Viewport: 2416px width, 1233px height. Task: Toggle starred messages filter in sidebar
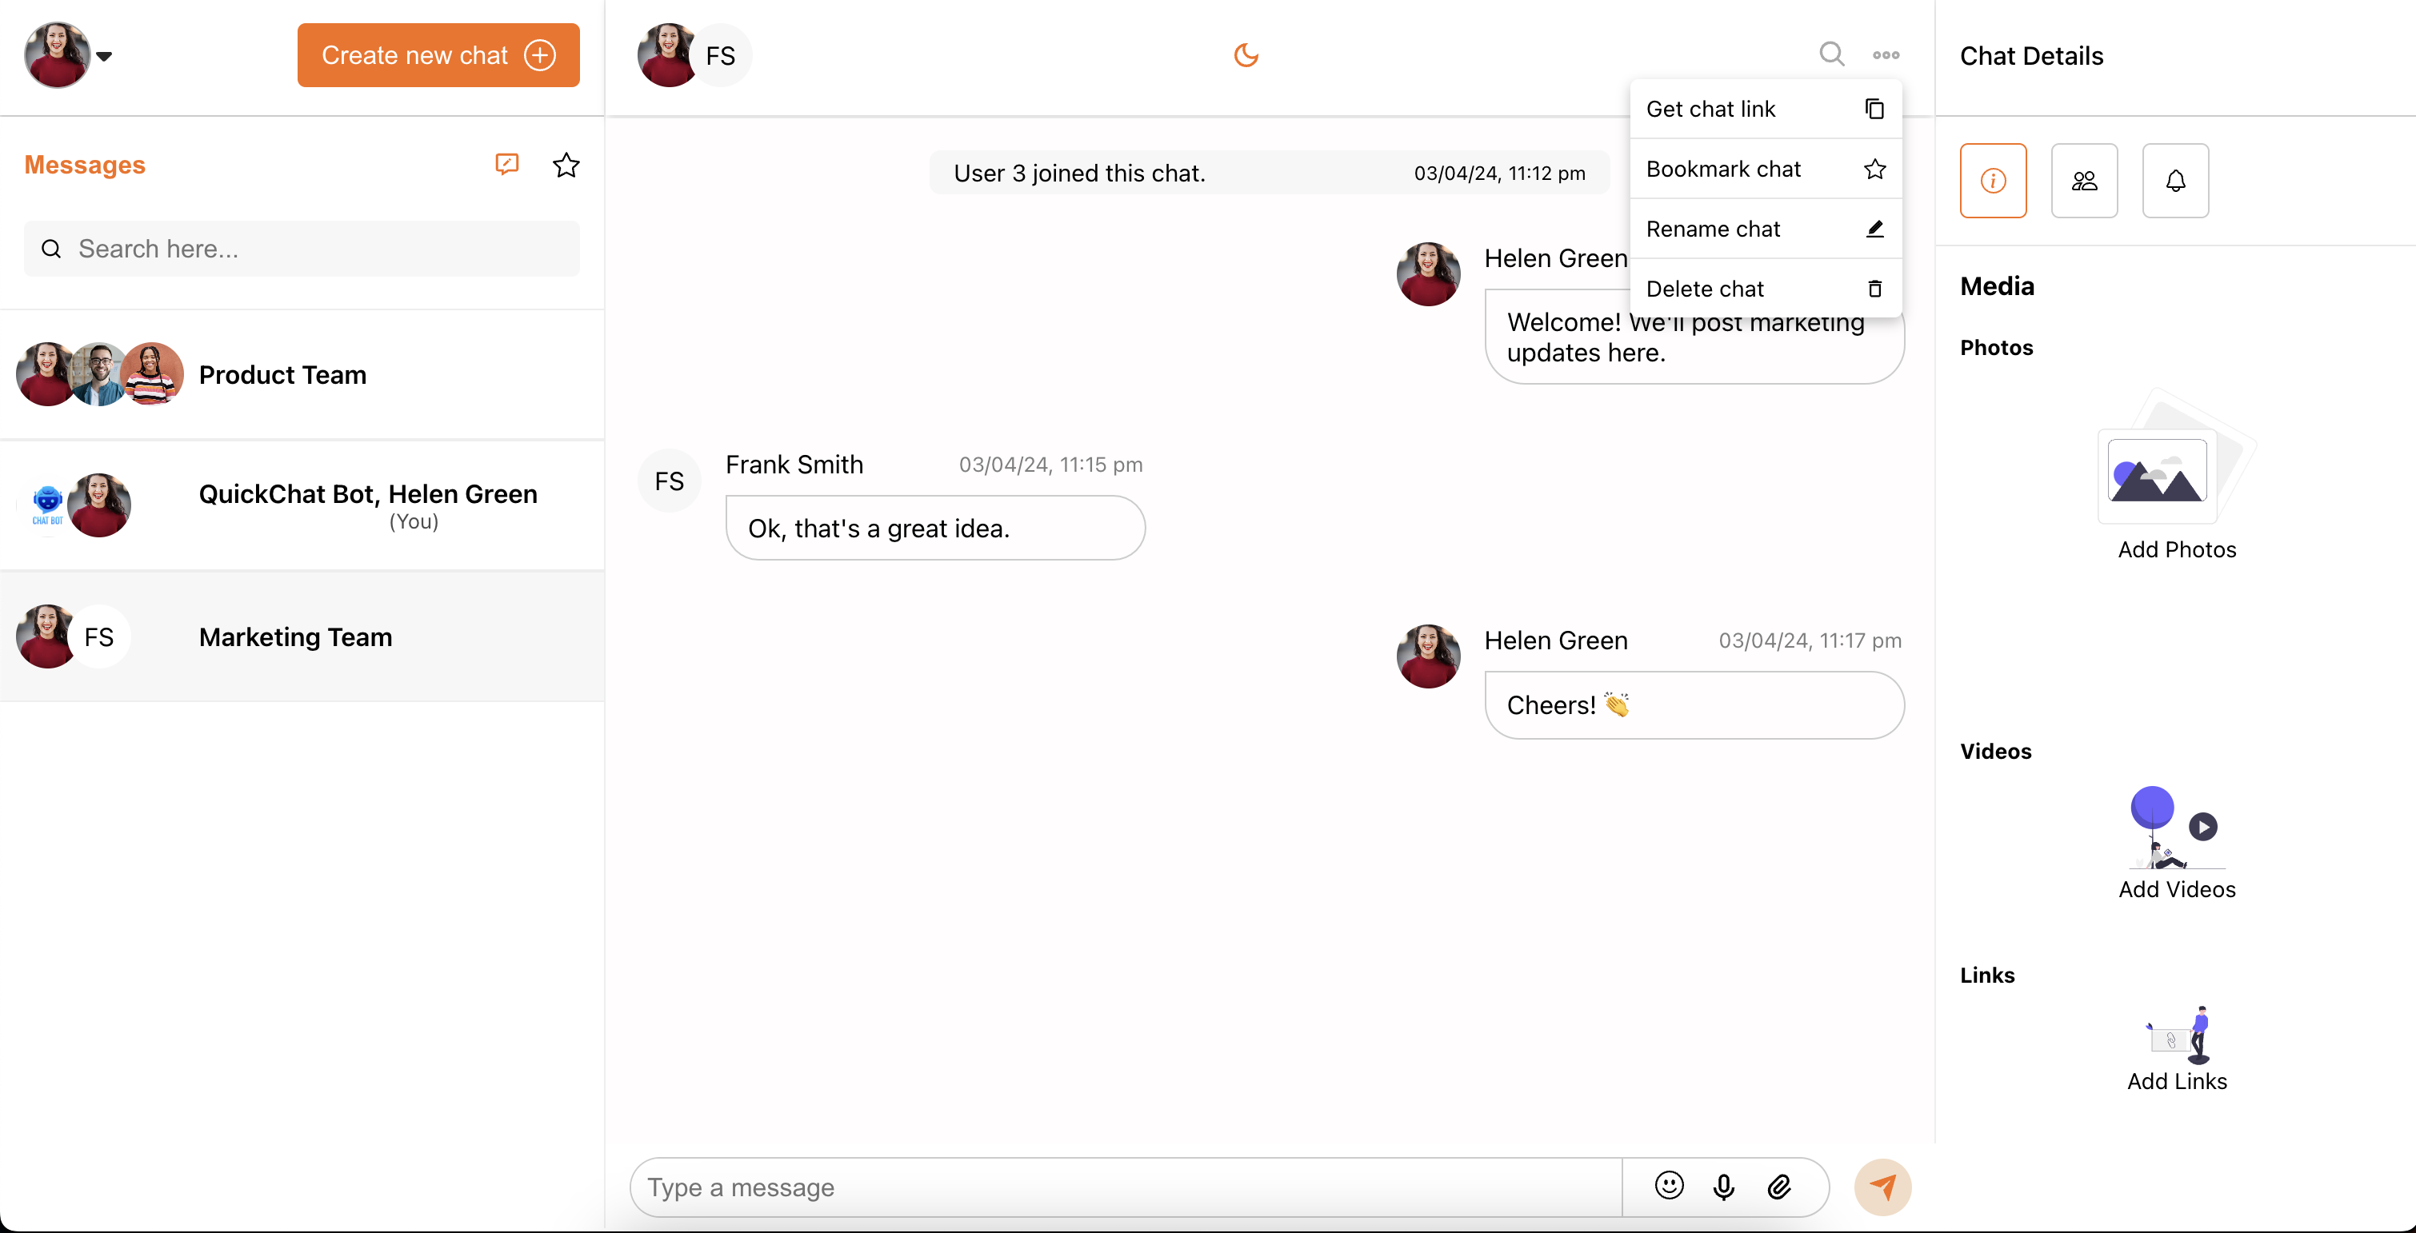click(x=566, y=166)
